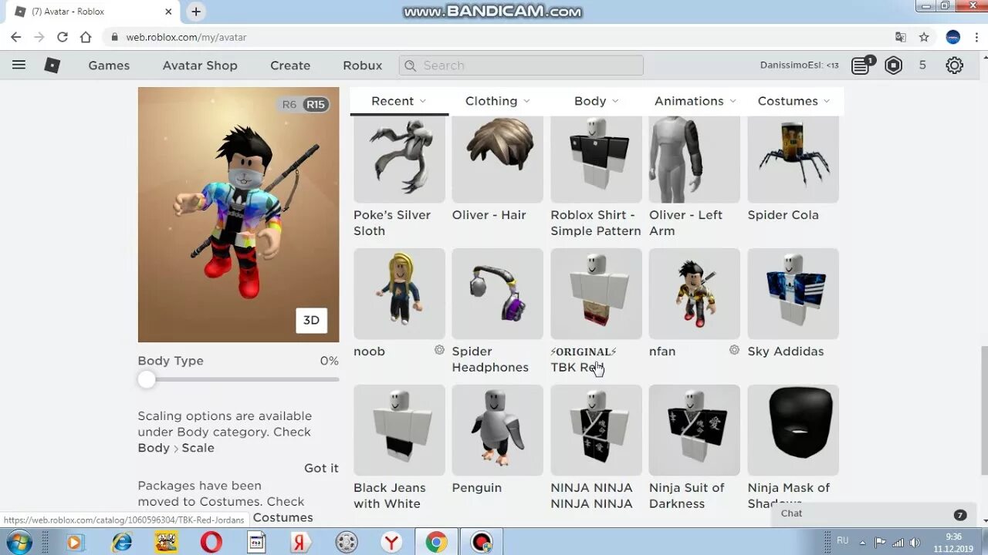Select Ninja Mask of Shadows thumbnail

(793, 430)
